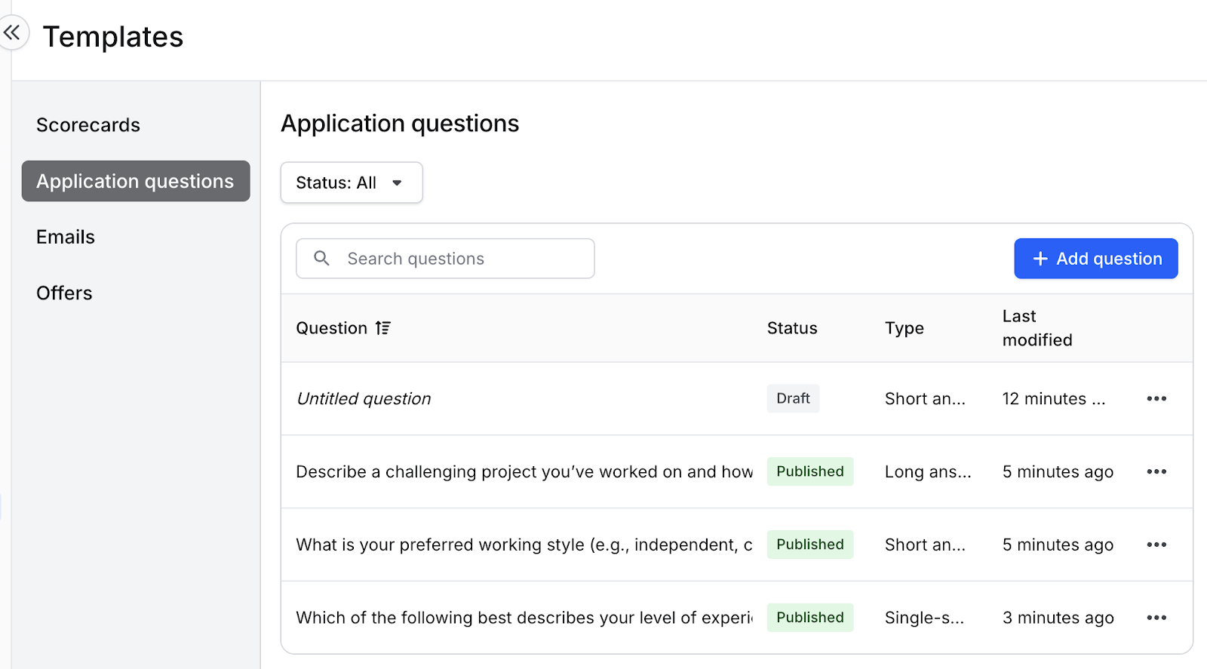Click the search magnifier icon

click(321, 259)
